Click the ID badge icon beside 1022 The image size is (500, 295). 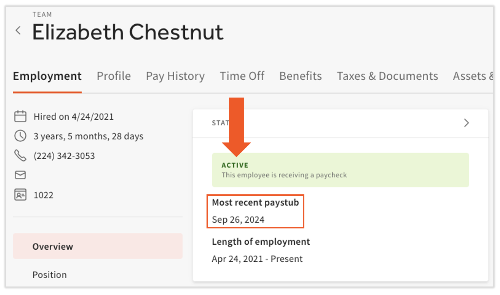tap(20, 195)
